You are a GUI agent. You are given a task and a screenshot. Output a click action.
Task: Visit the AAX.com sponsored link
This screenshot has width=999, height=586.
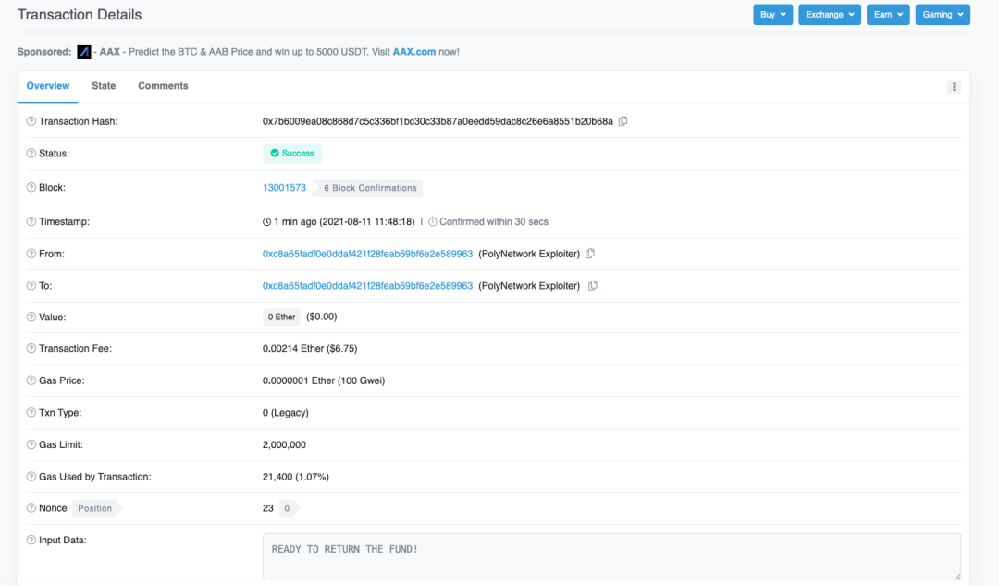click(414, 52)
